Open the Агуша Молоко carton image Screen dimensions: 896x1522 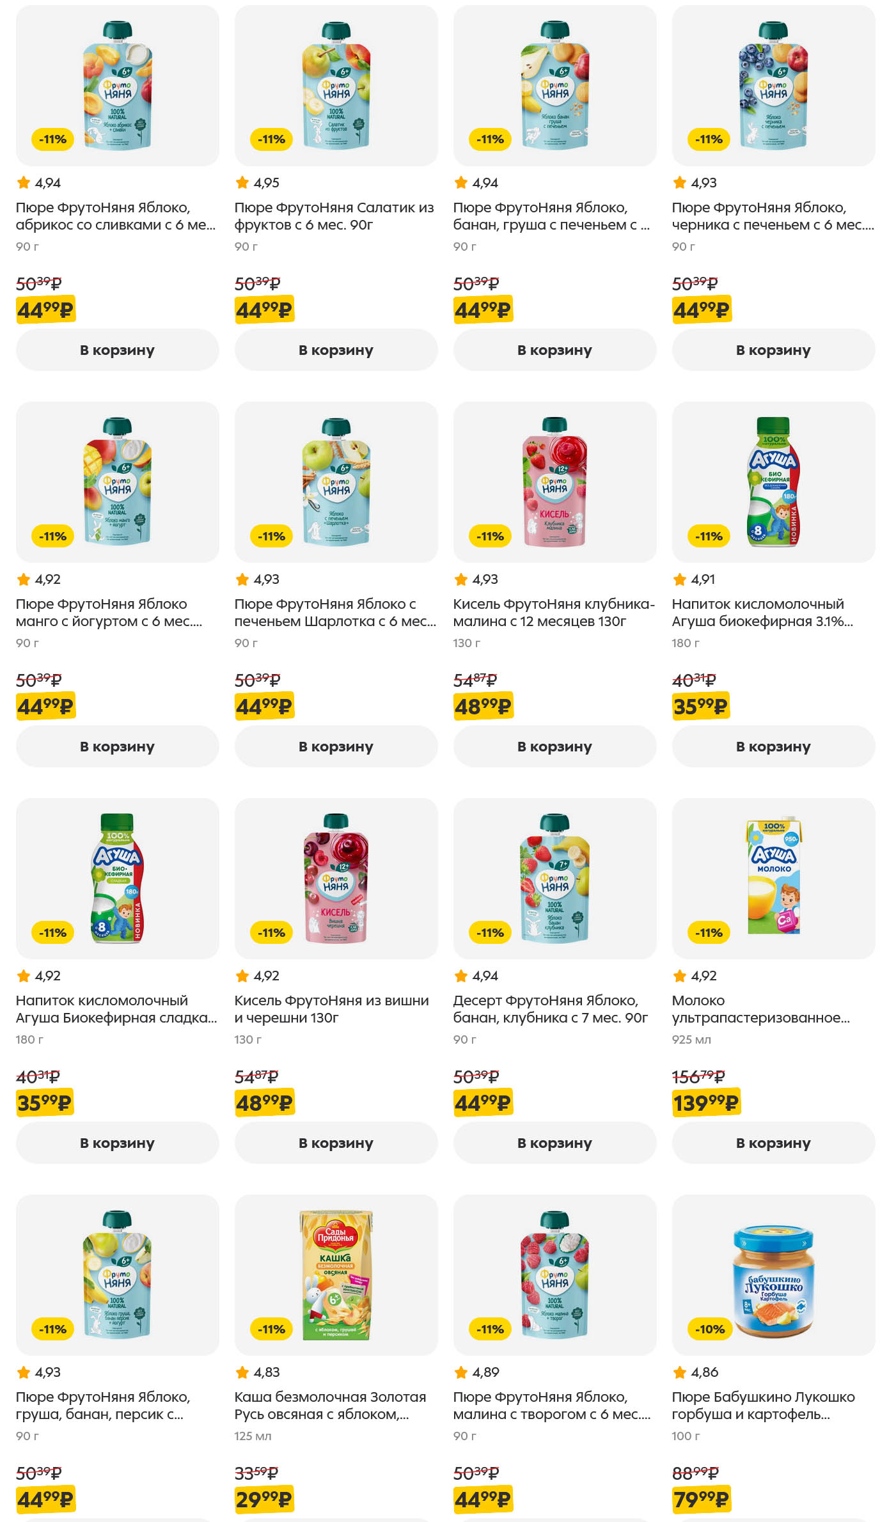pos(773,877)
